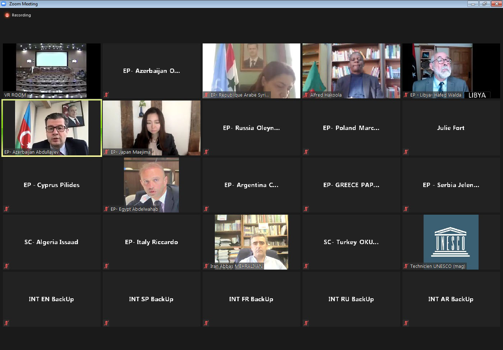Click the muted mic icon beside Iran Abbas MEHRALIYAN
The image size is (503, 350).
(206, 266)
